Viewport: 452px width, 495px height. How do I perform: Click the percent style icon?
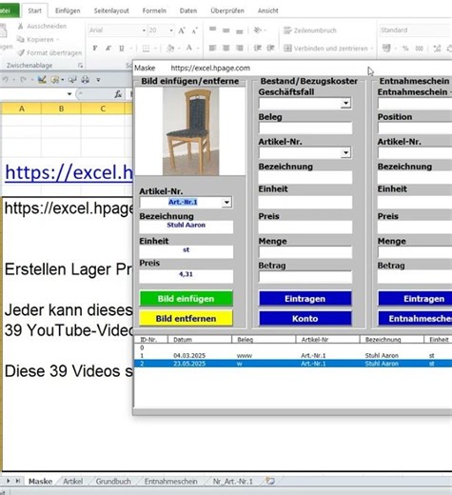click(x=405, y=49)
